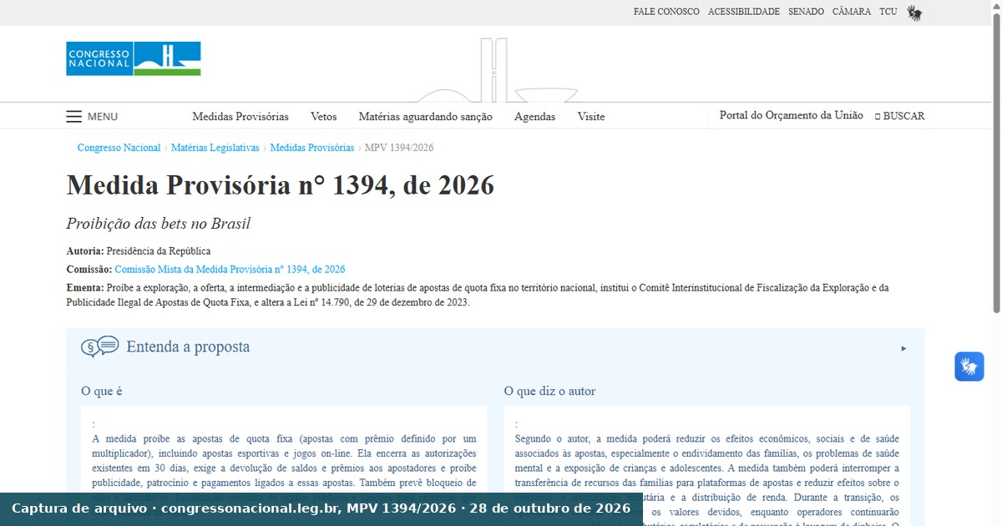Click the subtitle Proibição das bets no Brasil
The width and height of the screenshot is (1002, 526).
(x=159, y=224)
